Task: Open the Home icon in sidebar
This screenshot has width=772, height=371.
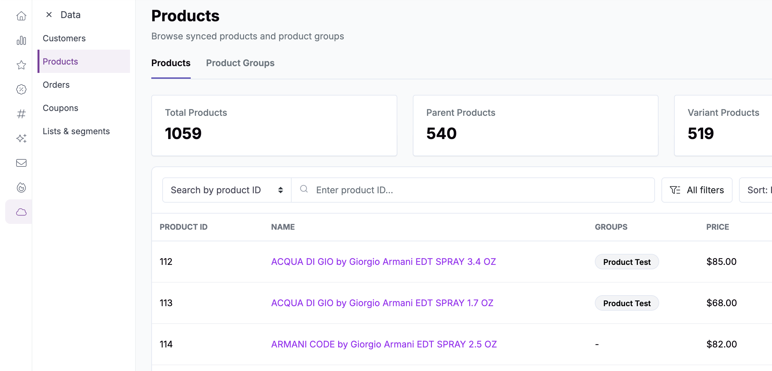Action: (x=21, y=16)
